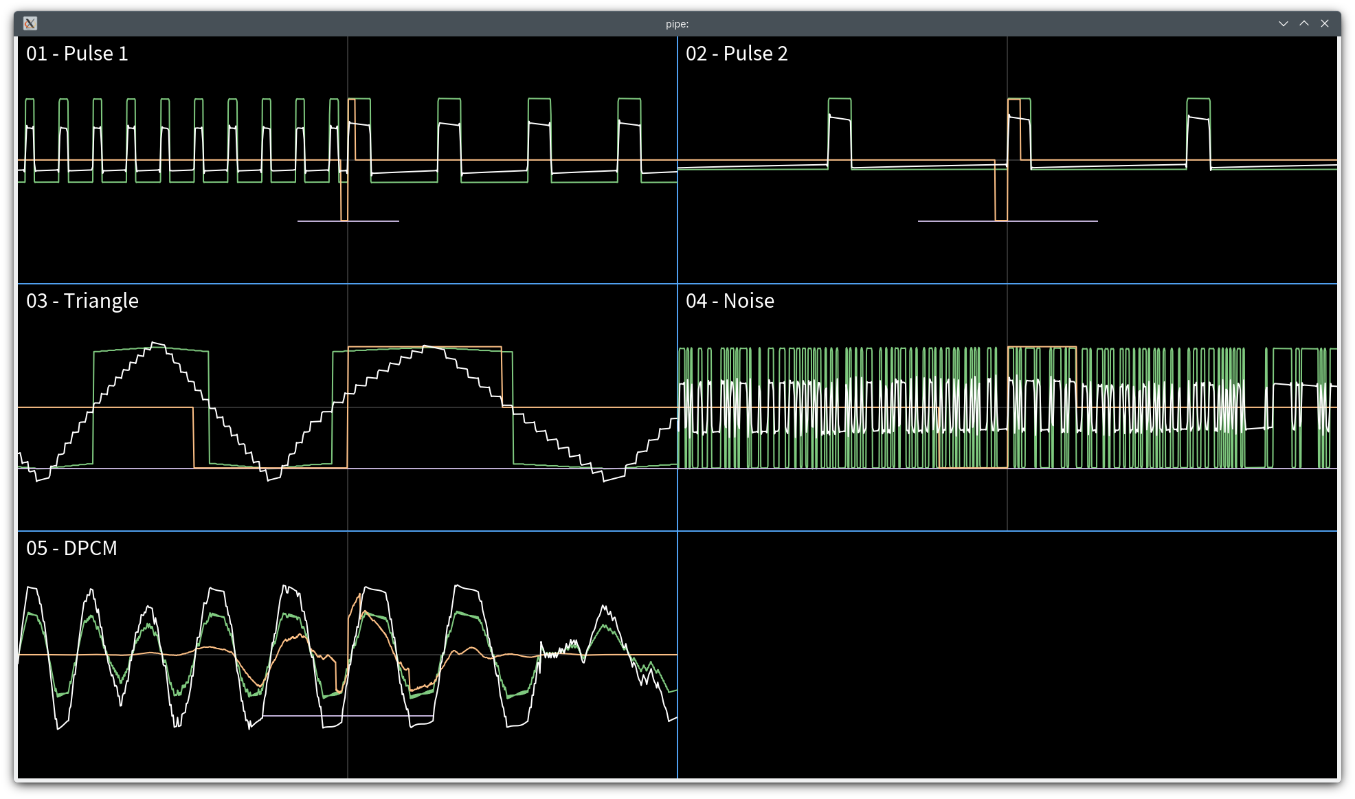Select the 05 - DPCM channel label
Viewport: 1355px width, 799px height.
click(71, 548)
